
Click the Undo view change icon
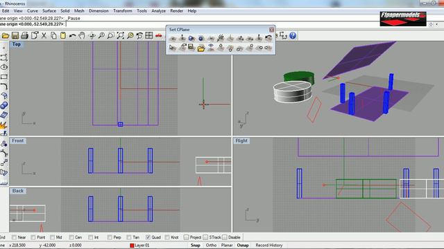pos(139,35)
